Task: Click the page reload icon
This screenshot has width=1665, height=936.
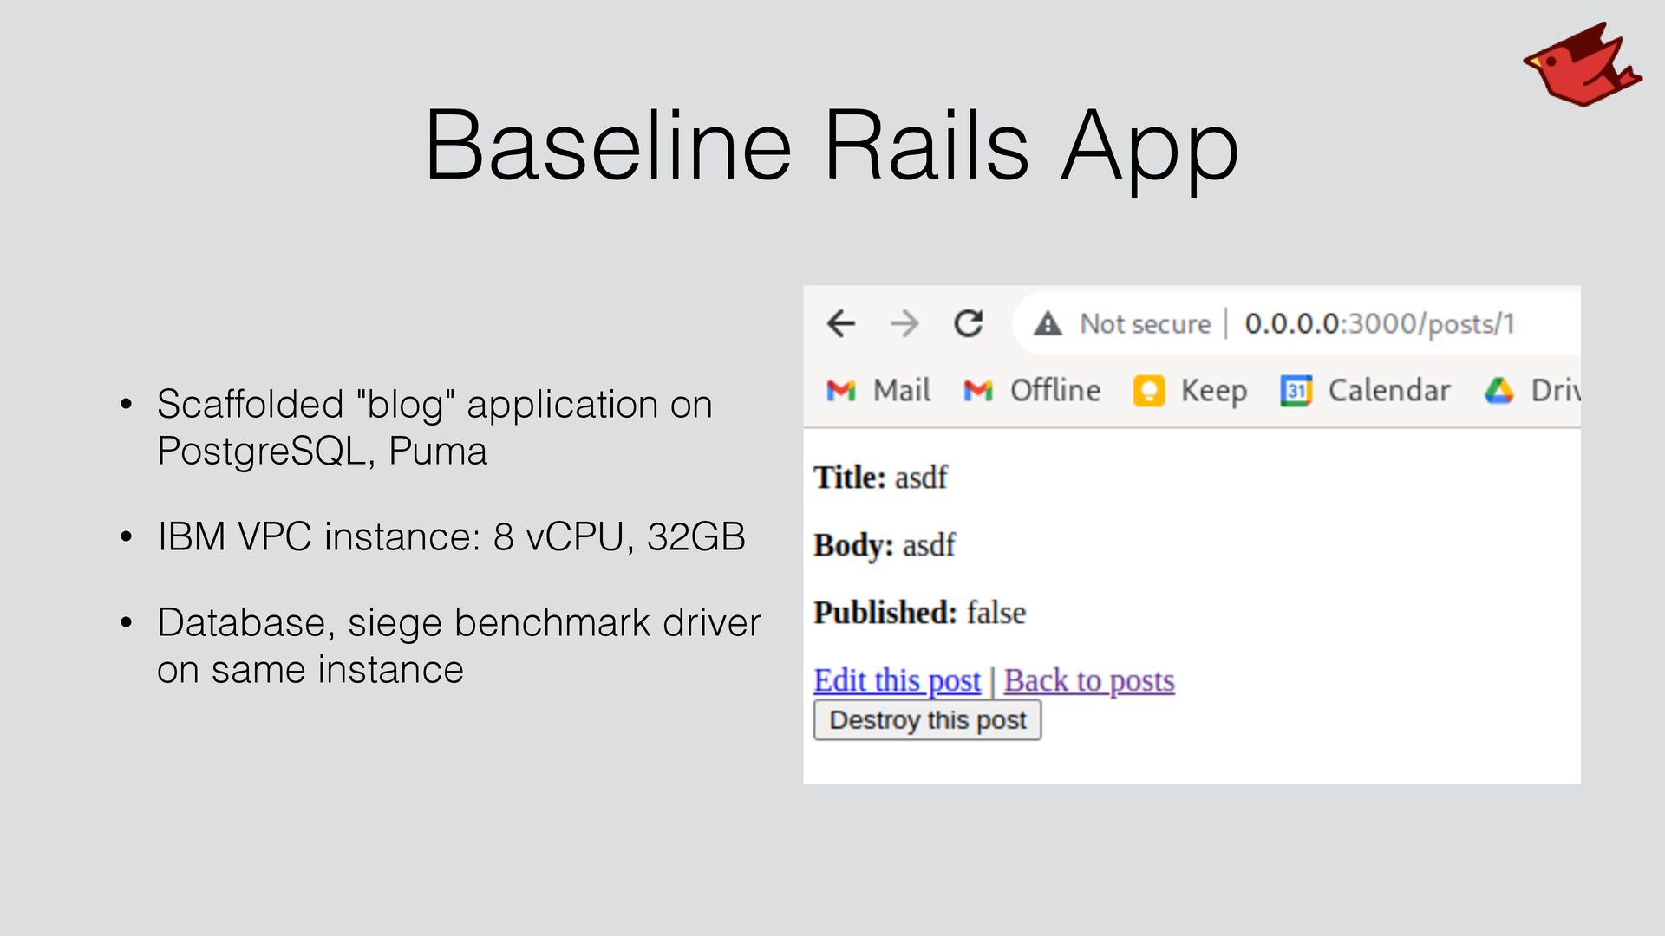Action: [968, 323]
